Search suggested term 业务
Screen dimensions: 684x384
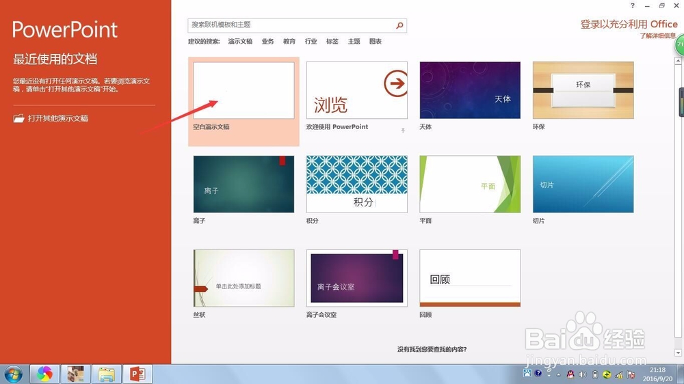coord(267,42)
